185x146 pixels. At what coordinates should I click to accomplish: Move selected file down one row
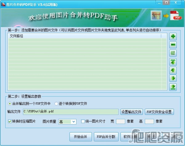(x=173, y=78)
